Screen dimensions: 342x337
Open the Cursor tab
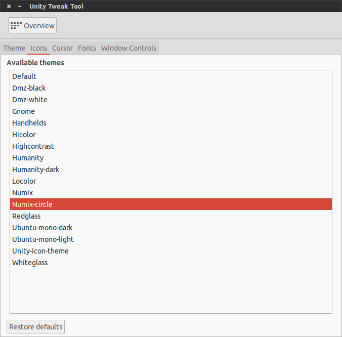tap(62, 48)
